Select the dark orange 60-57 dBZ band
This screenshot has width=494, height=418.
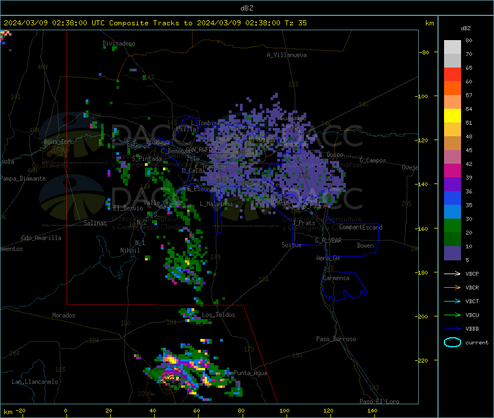pos(452,88)
